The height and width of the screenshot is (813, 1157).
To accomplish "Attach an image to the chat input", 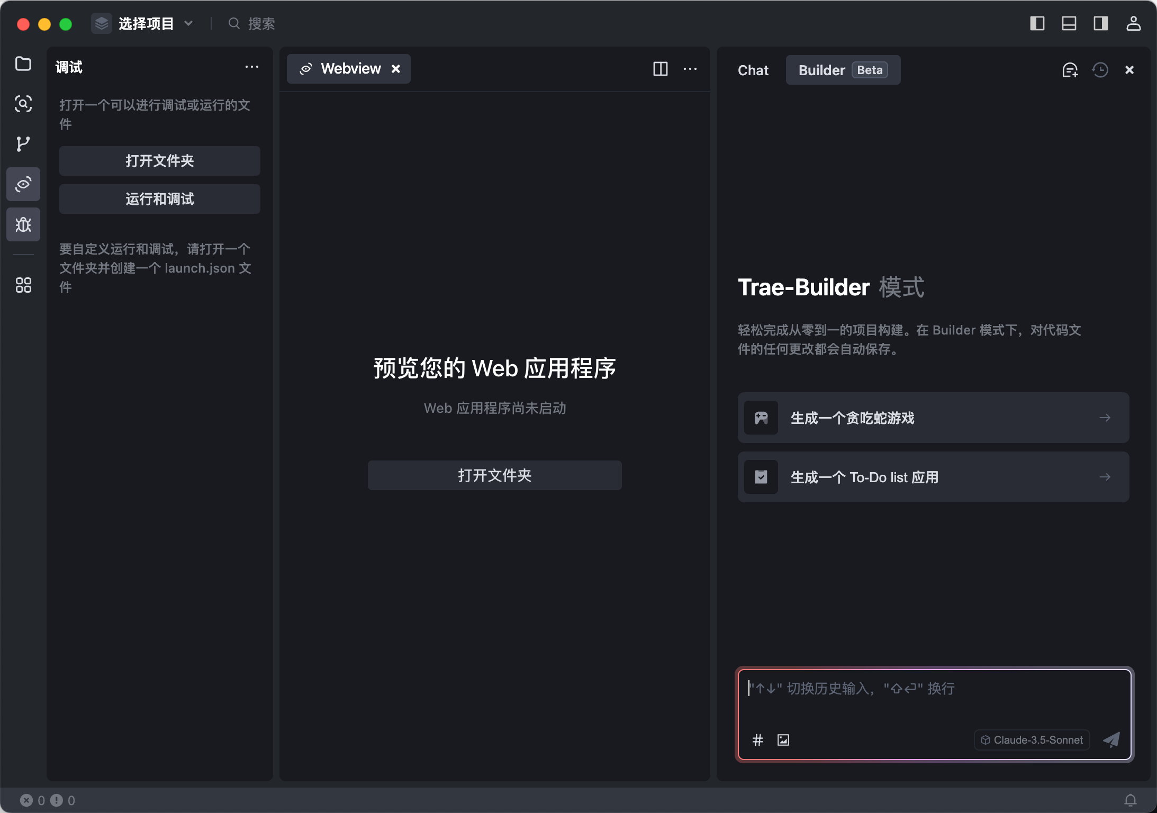I will 783,740.
